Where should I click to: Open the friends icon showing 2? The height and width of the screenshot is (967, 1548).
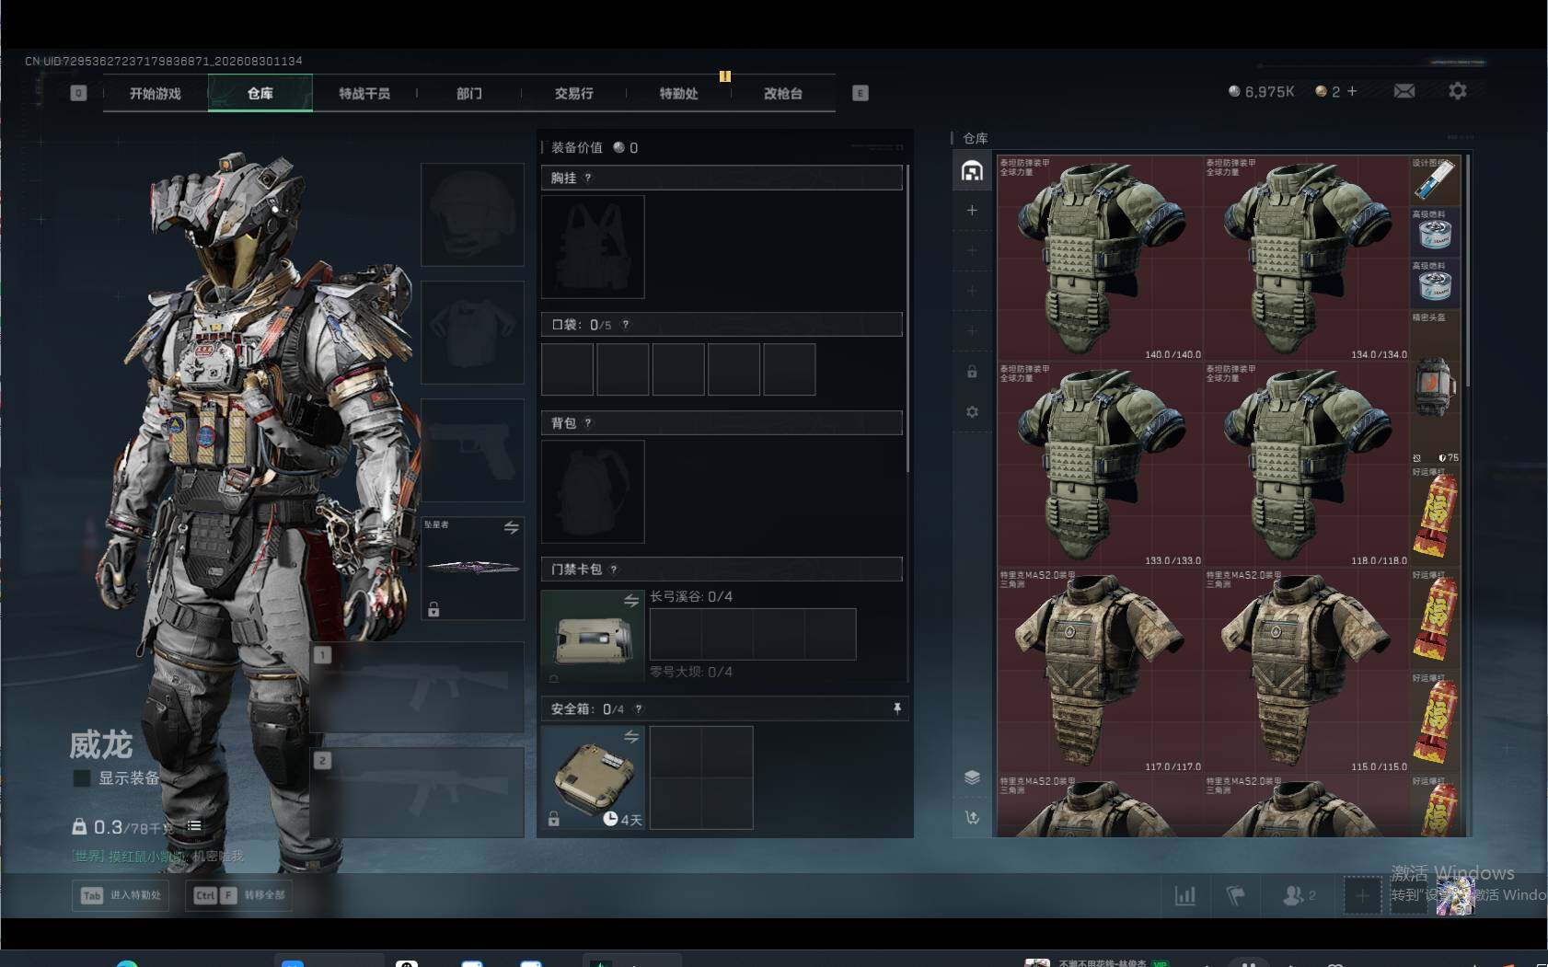click(1299, 895)
